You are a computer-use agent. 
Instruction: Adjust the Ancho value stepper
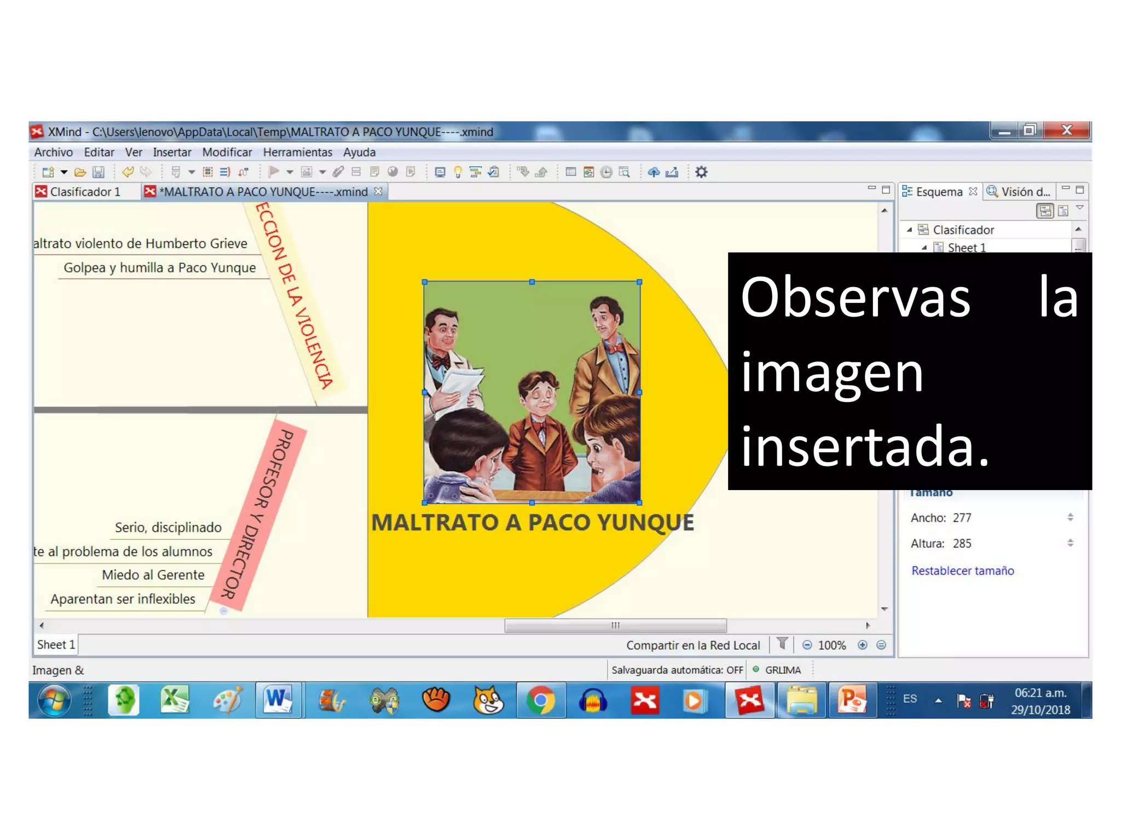tap(1070, 517)
